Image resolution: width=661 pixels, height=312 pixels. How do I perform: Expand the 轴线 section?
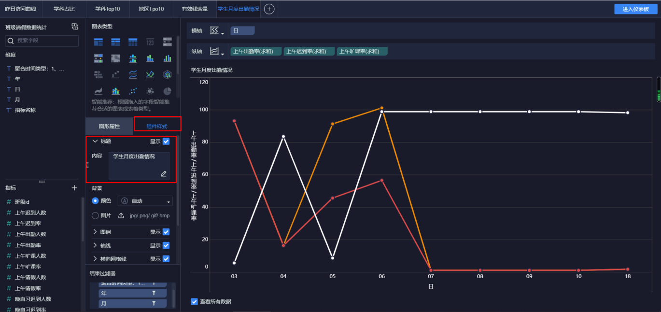[95, 245]
